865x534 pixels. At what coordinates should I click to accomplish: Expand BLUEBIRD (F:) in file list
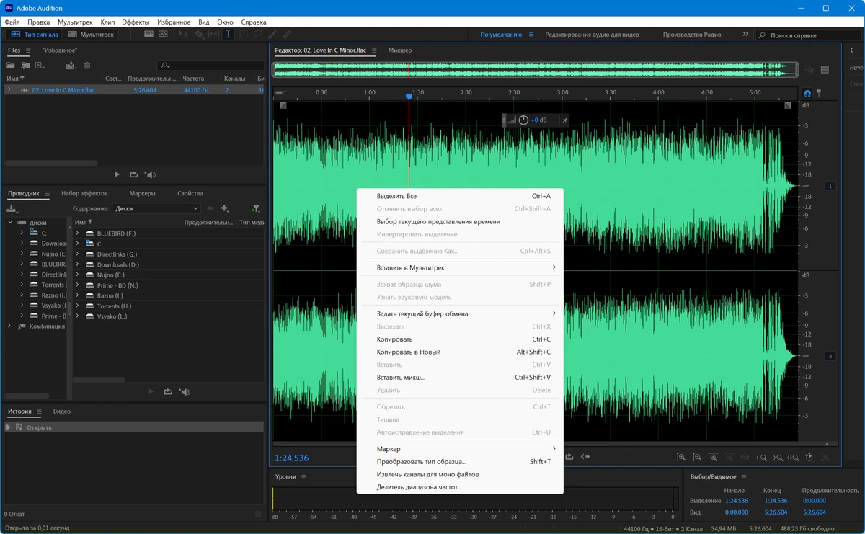click(78, 233)
